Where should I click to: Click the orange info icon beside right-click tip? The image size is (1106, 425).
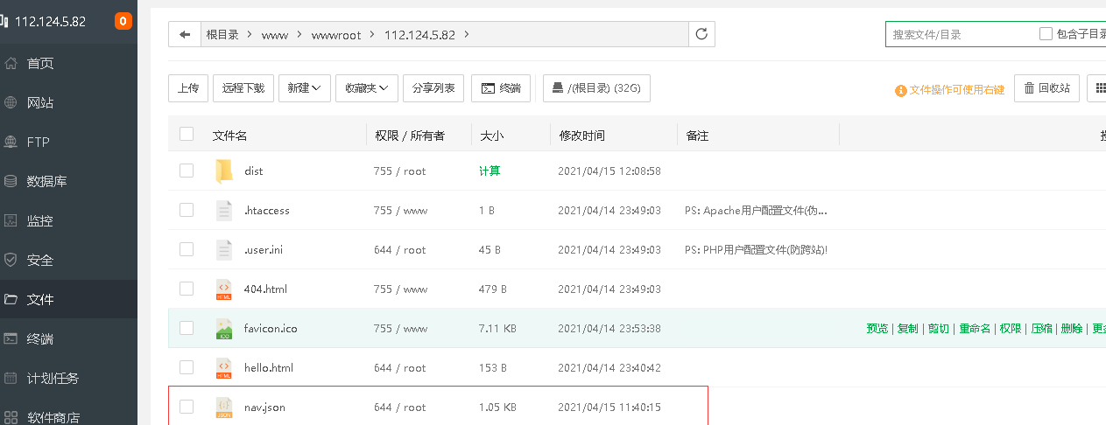[900, 90]
